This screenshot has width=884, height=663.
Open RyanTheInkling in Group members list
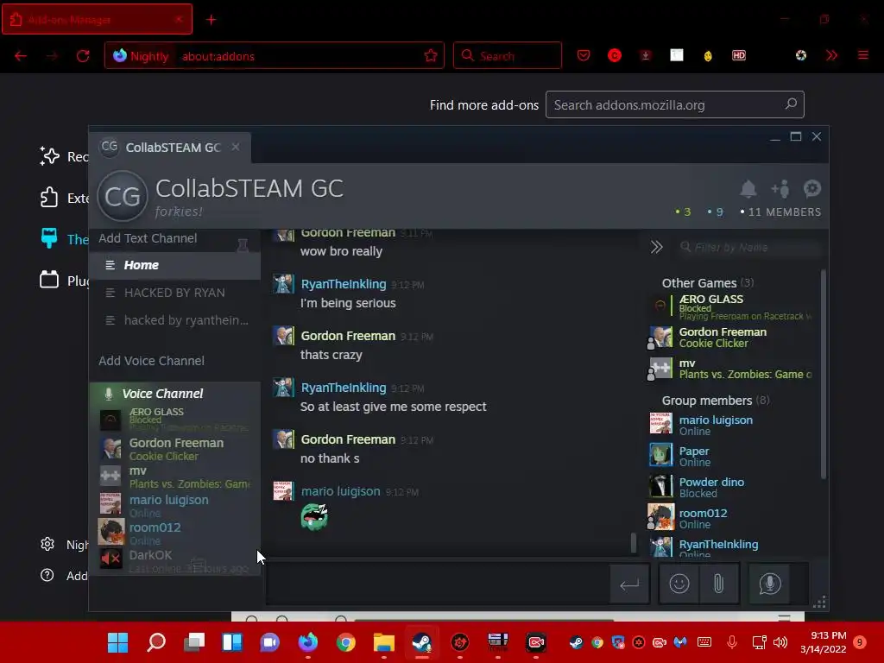click(730, 548)
